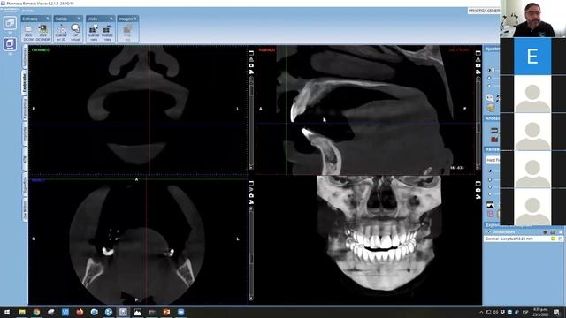Select second radio option in Render panel
Image resolution: width=566 pixels, height=318 pixels.
[490, 179]
